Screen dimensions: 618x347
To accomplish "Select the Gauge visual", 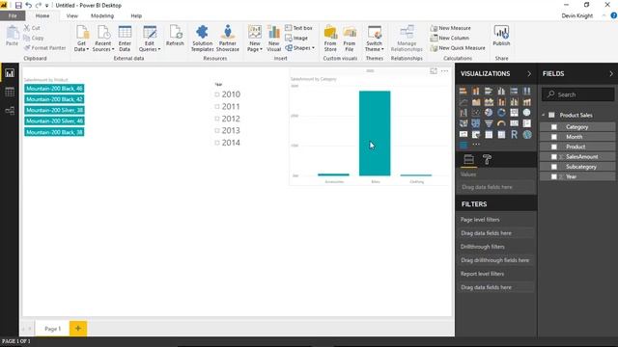I will 501,123.
